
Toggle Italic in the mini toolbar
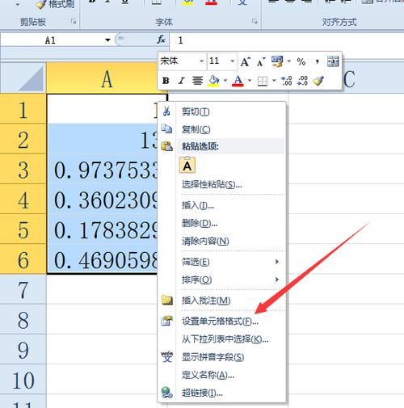[x=182, y=81]
